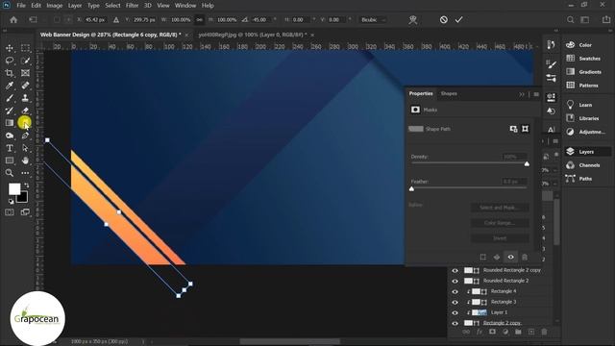
Task: Select the Gradient tool
Action: 10,123
